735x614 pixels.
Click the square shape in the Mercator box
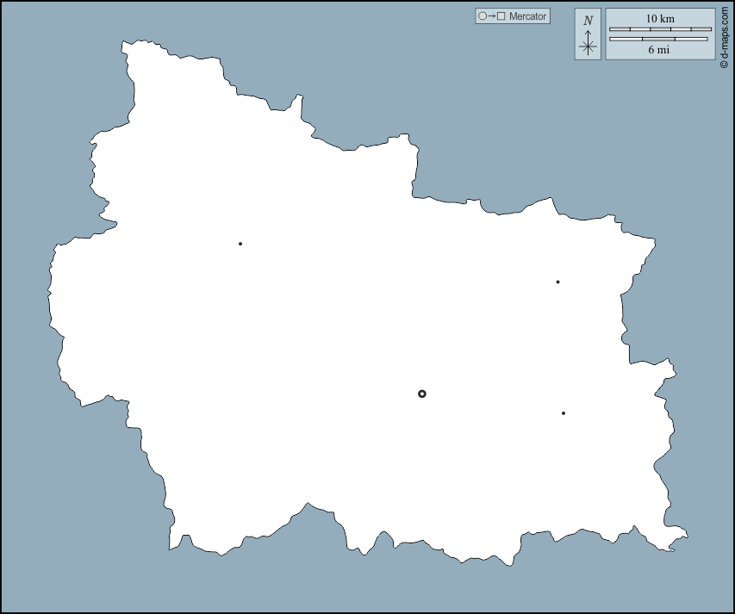[501, 16]
